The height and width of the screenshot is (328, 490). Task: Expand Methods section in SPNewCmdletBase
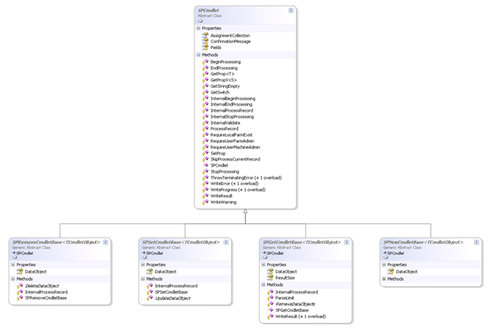pyautogui.click(x=384, y=279)
